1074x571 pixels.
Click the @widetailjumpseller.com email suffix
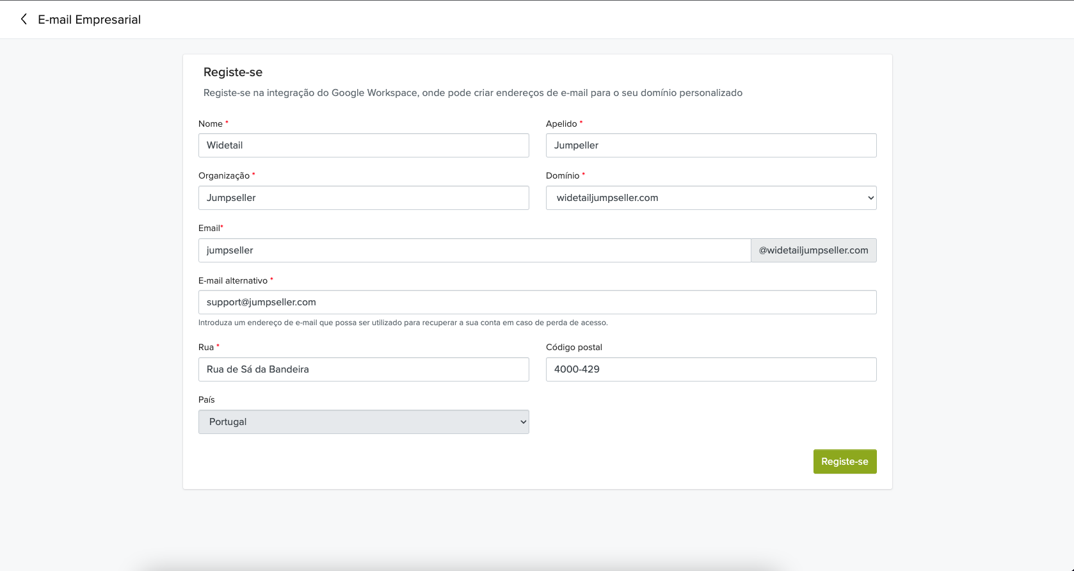(x=813, y=250)
